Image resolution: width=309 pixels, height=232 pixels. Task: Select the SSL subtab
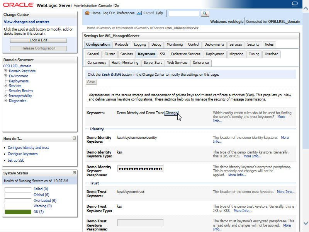tap(163, 54)
